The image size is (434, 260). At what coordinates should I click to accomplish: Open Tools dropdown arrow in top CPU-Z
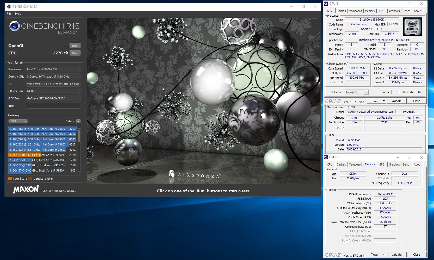coord(384,101)
